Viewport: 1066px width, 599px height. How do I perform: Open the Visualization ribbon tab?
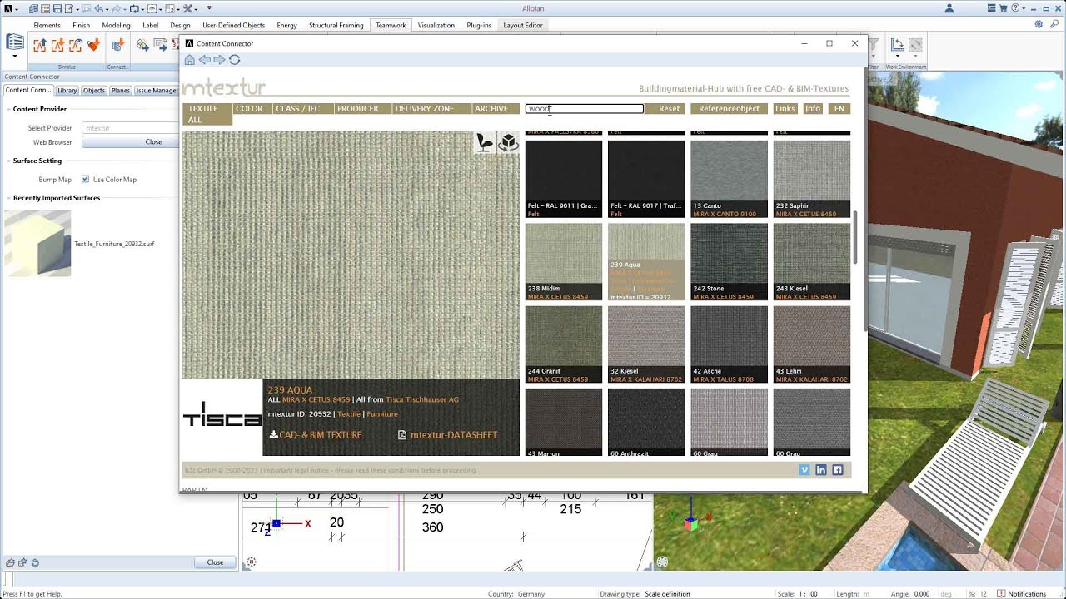tap(436, 25)
